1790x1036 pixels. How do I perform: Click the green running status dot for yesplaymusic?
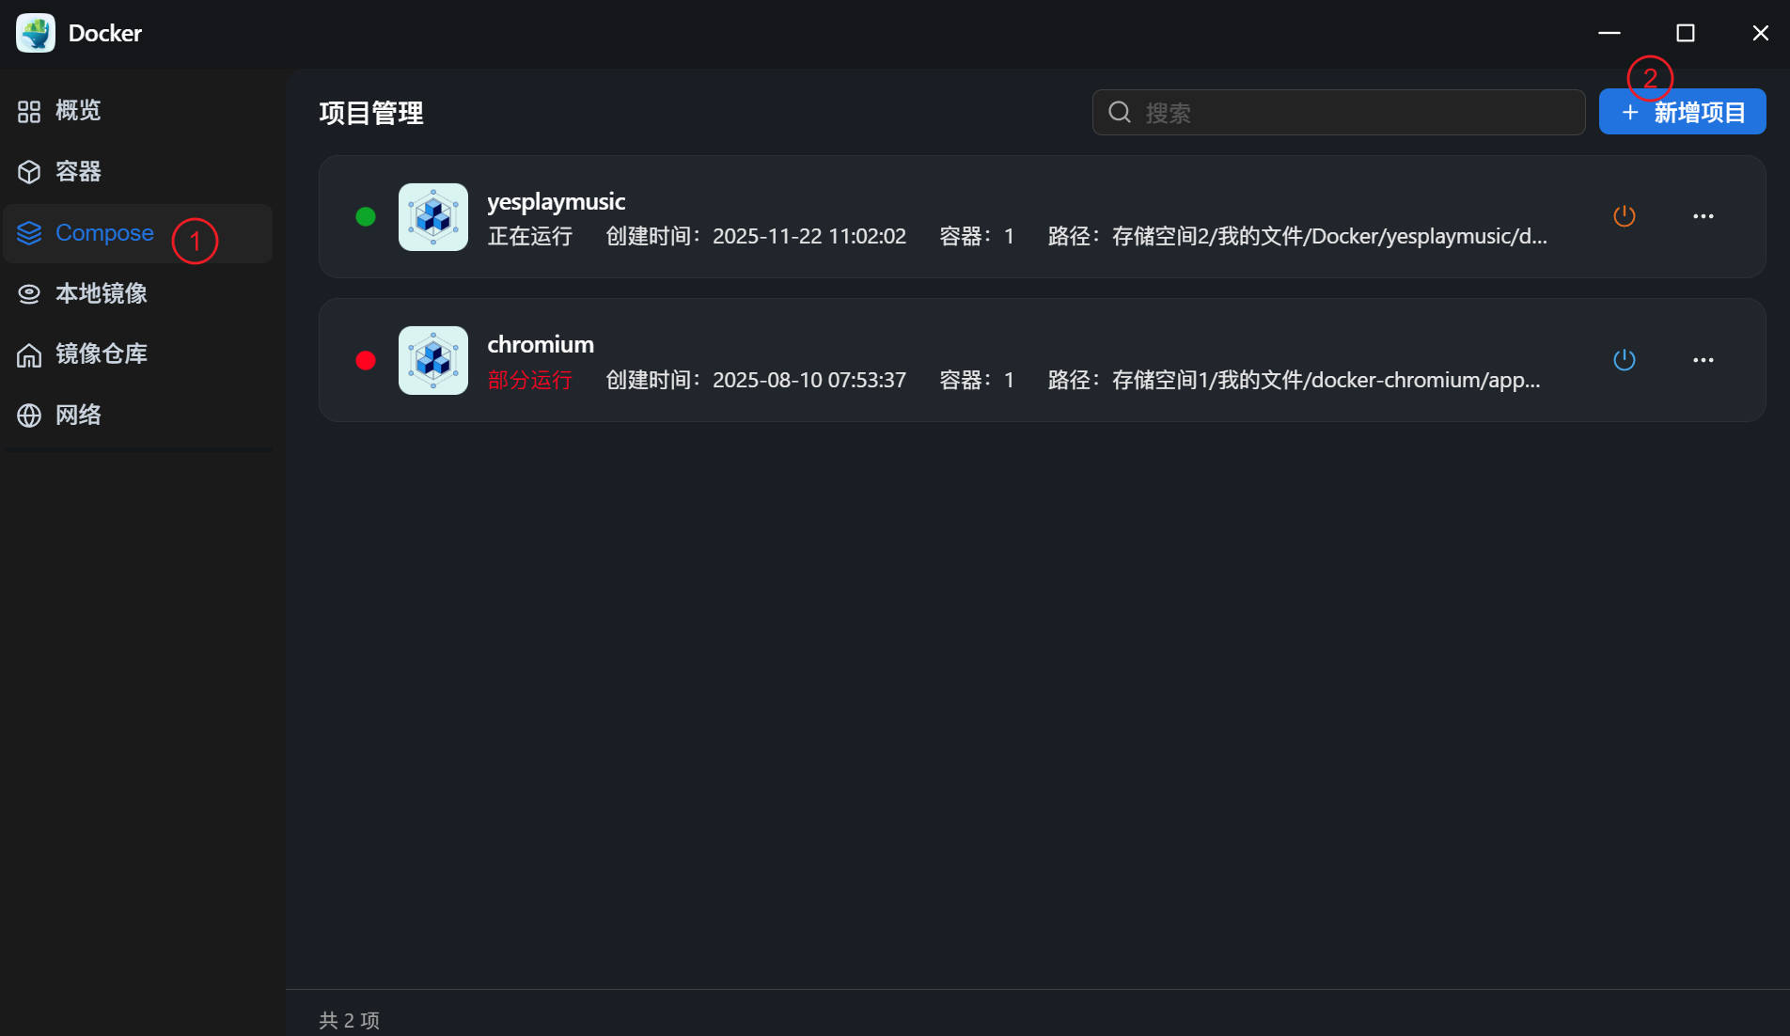(x=366, y=216)
